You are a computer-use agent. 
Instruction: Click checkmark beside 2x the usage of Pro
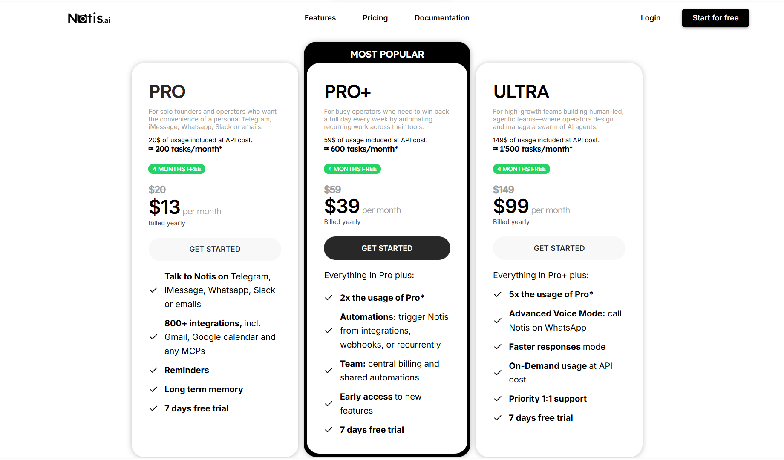pos(329,298)
